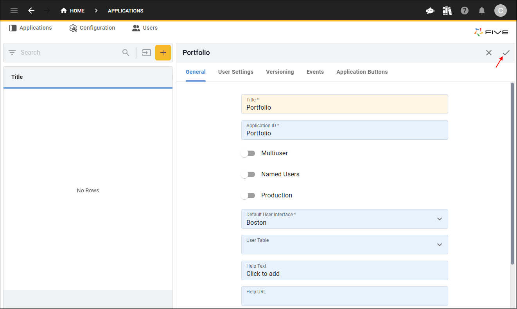Image resolution: width=517 pixels, height=309 pixels.
Task: Toggle the Multiuser switch
Action: [248, 153]
